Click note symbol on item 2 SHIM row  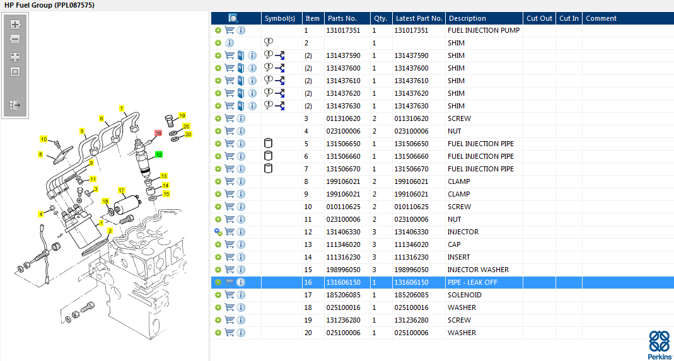(x=268, y=43)
